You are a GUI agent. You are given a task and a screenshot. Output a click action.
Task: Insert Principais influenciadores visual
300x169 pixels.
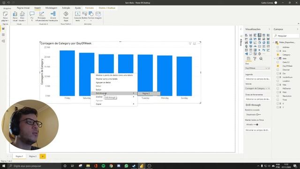pyautogui.click(x=42, y=16)
